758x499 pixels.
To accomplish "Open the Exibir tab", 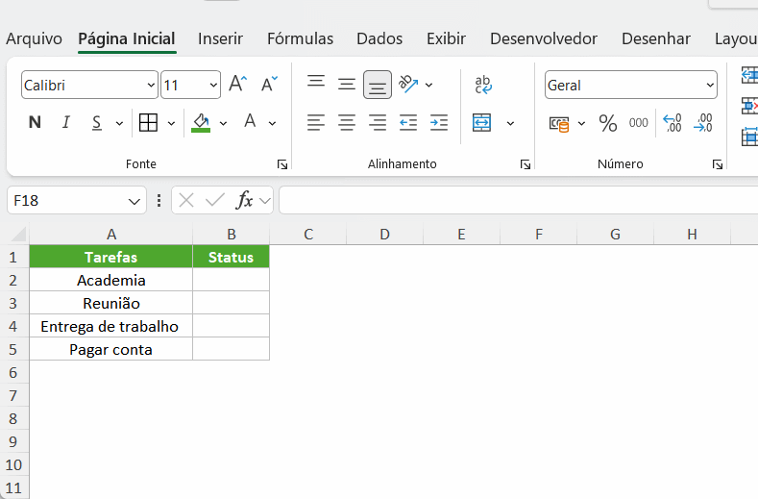I will coord(446,38).
